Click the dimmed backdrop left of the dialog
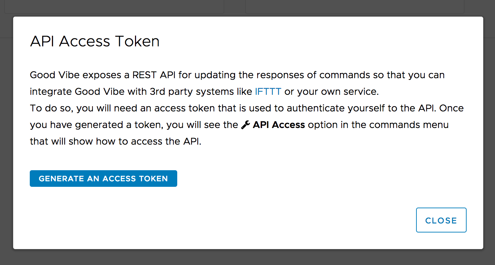The width and height of the screenshot is (495, 265). pos(6,138)
